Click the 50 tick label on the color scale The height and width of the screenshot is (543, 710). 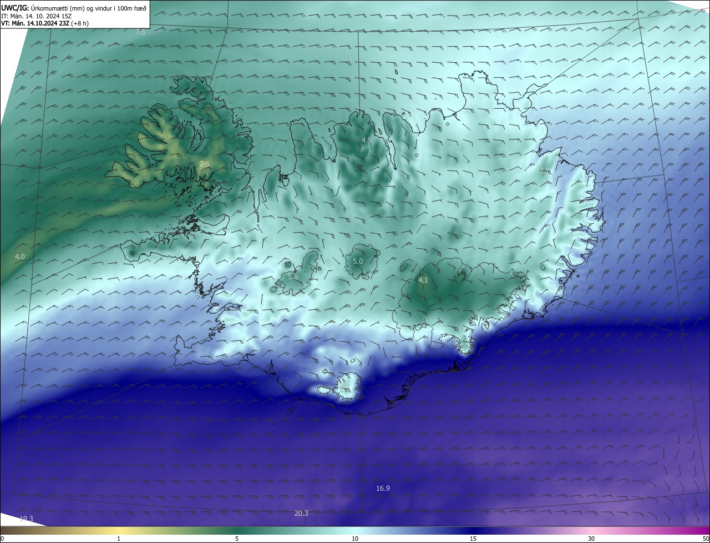706,539
